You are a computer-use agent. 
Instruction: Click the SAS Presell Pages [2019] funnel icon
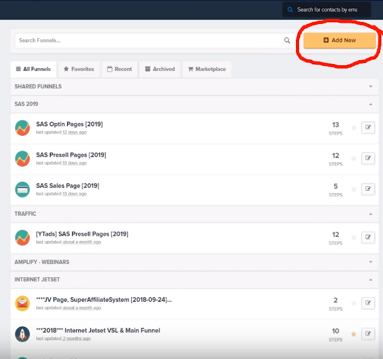[23, 158]
